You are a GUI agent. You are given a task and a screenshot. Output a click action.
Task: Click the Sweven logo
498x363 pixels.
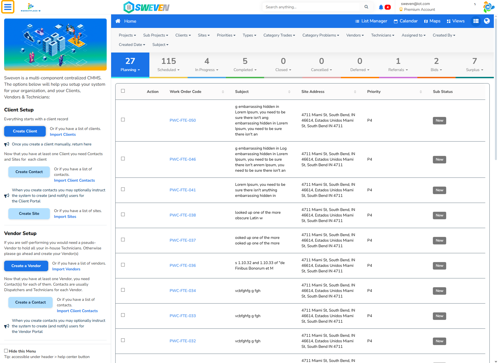click(146, 7)
